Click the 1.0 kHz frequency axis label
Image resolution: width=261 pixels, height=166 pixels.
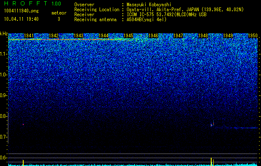(x=4, y=75)
